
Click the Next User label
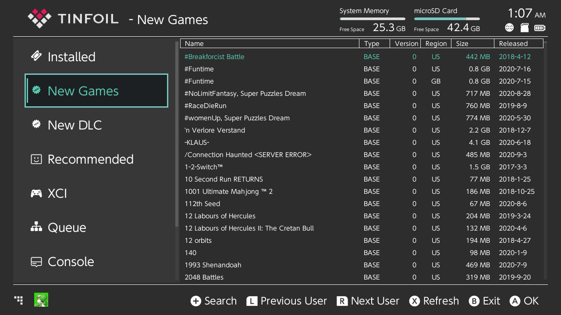click(375, 301)
